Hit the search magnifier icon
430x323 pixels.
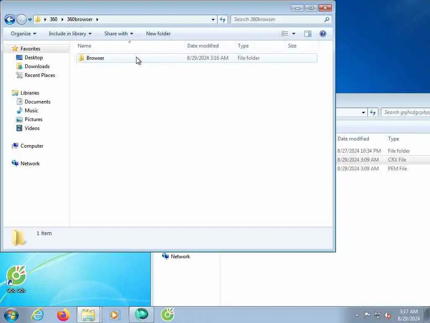(x=327, y=19)
